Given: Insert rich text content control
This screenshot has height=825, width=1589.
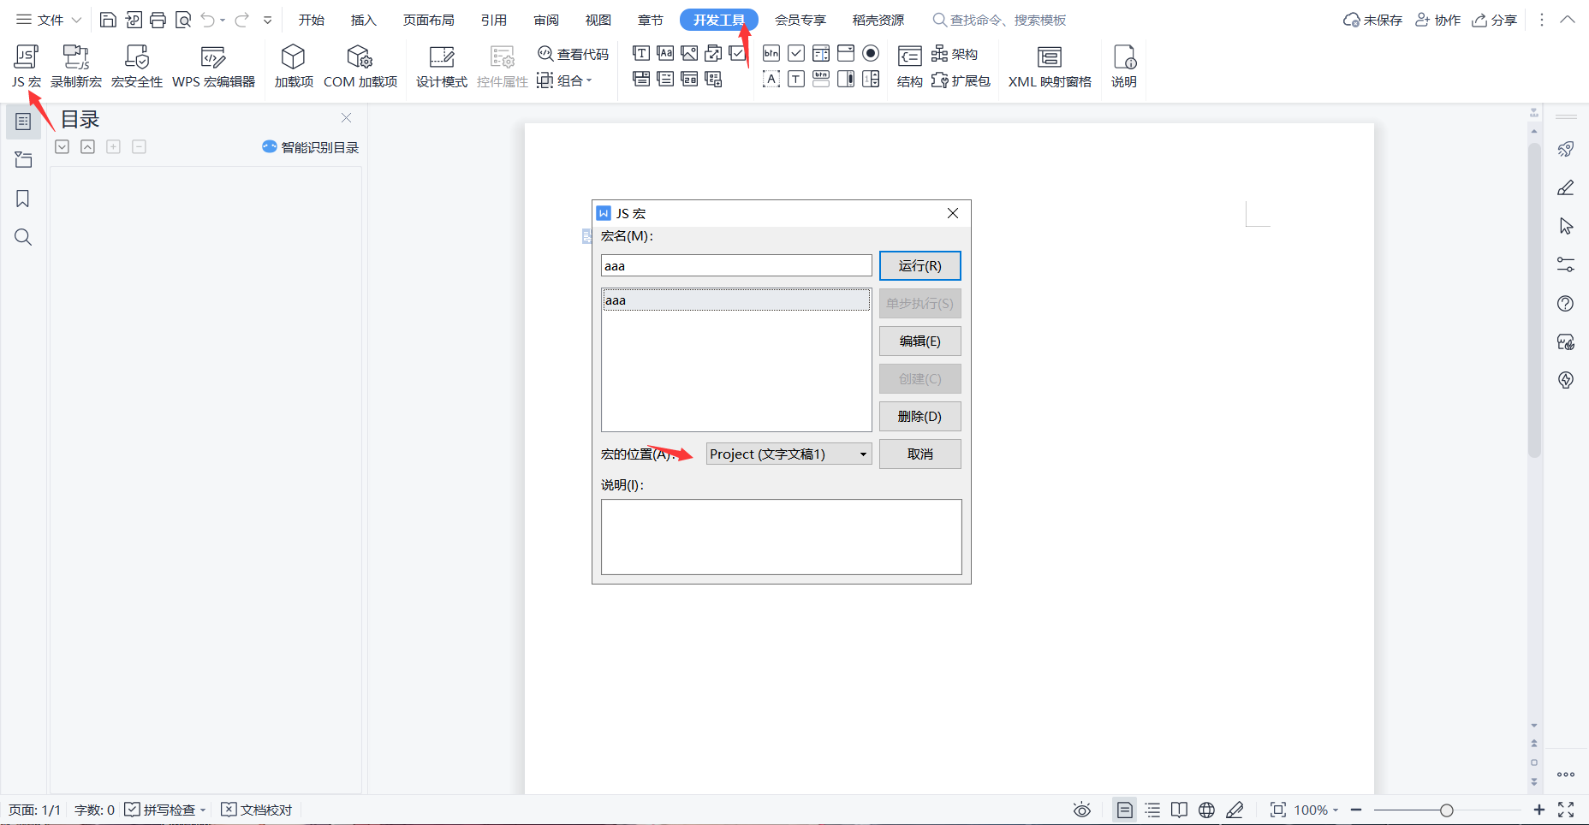Looking at the screenshot, I should 641,53.
